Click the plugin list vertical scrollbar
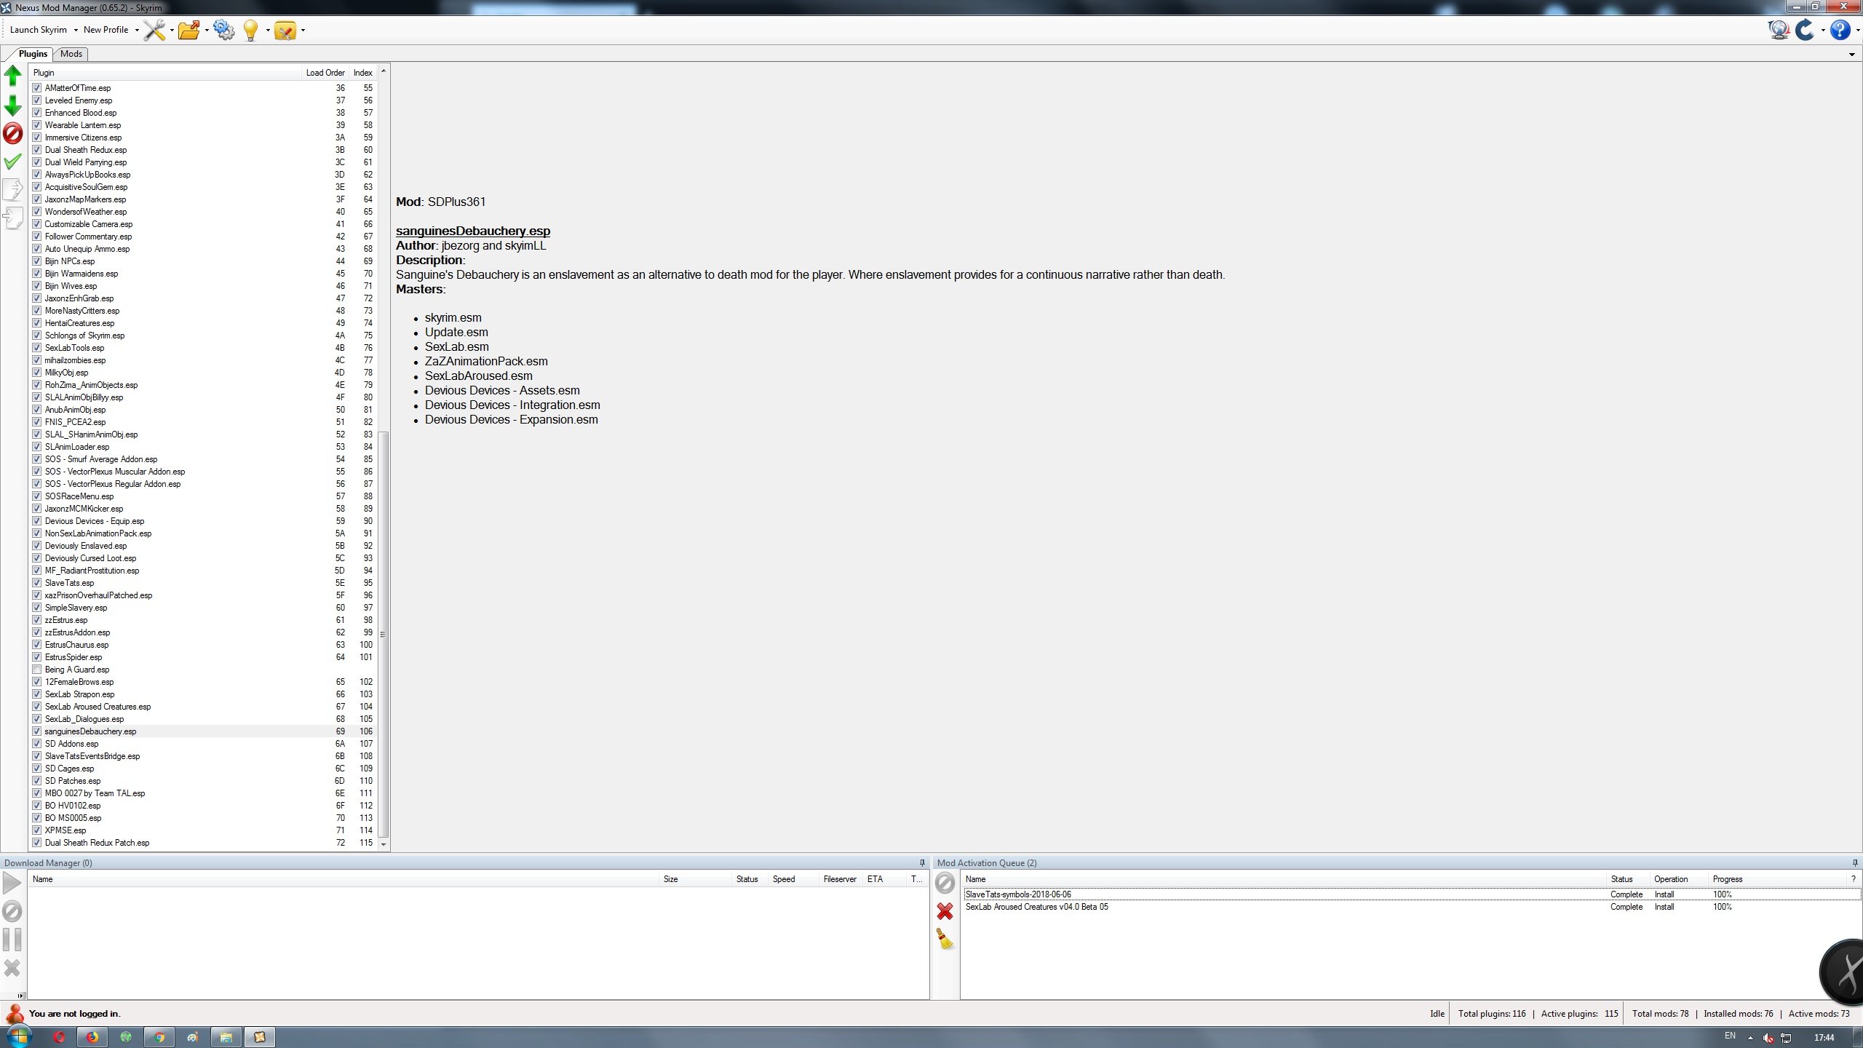 pos(384,633)
